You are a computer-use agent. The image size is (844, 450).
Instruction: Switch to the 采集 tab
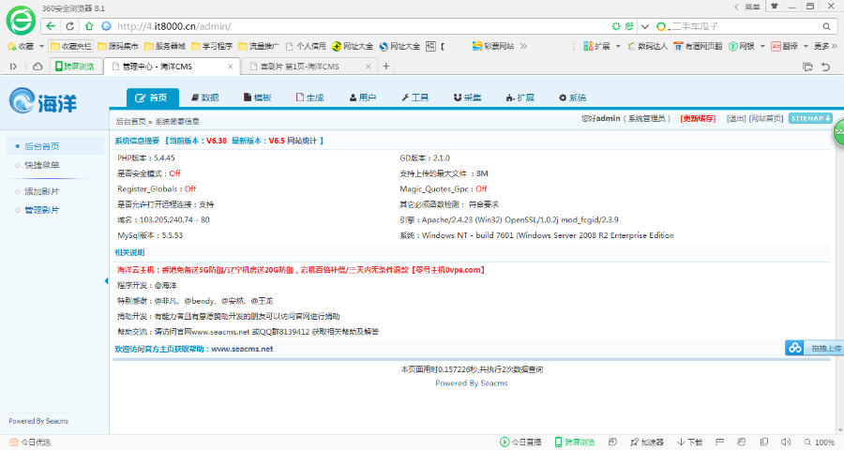(x=467, y=97)
